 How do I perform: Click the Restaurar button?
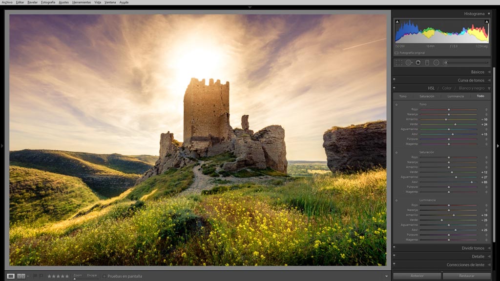(466, 276)
